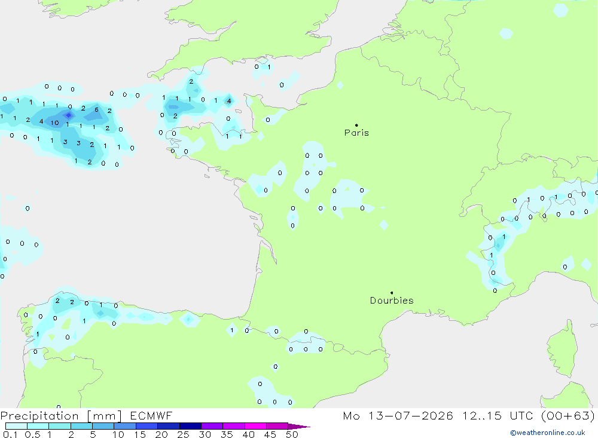The width and height of the screenshot is (598, 438).
Task: Open the weatheronline.co.uk copyright link
Action: [548, 433]
